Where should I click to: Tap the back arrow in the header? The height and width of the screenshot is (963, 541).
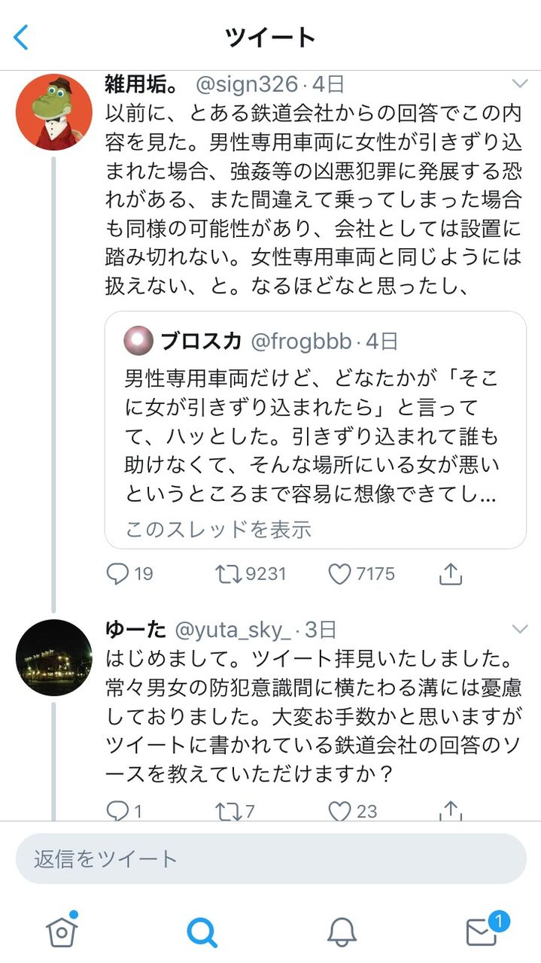21,37
